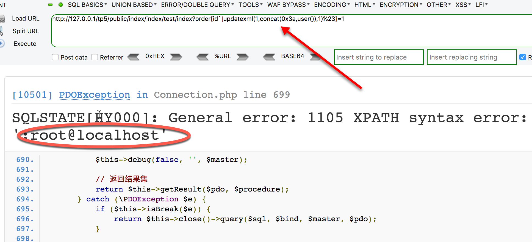The width and height of the screenshot is (532, 242).
Task: Open the SQL BASICS dropdown
Action: click(87, 5)
